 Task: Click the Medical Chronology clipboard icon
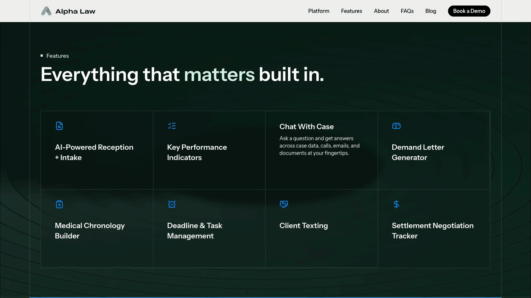click(x=59, y=204)
